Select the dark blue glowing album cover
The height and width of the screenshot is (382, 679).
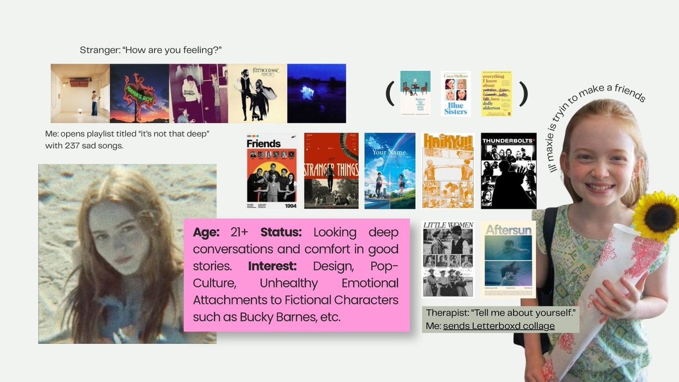click(316, 93)
